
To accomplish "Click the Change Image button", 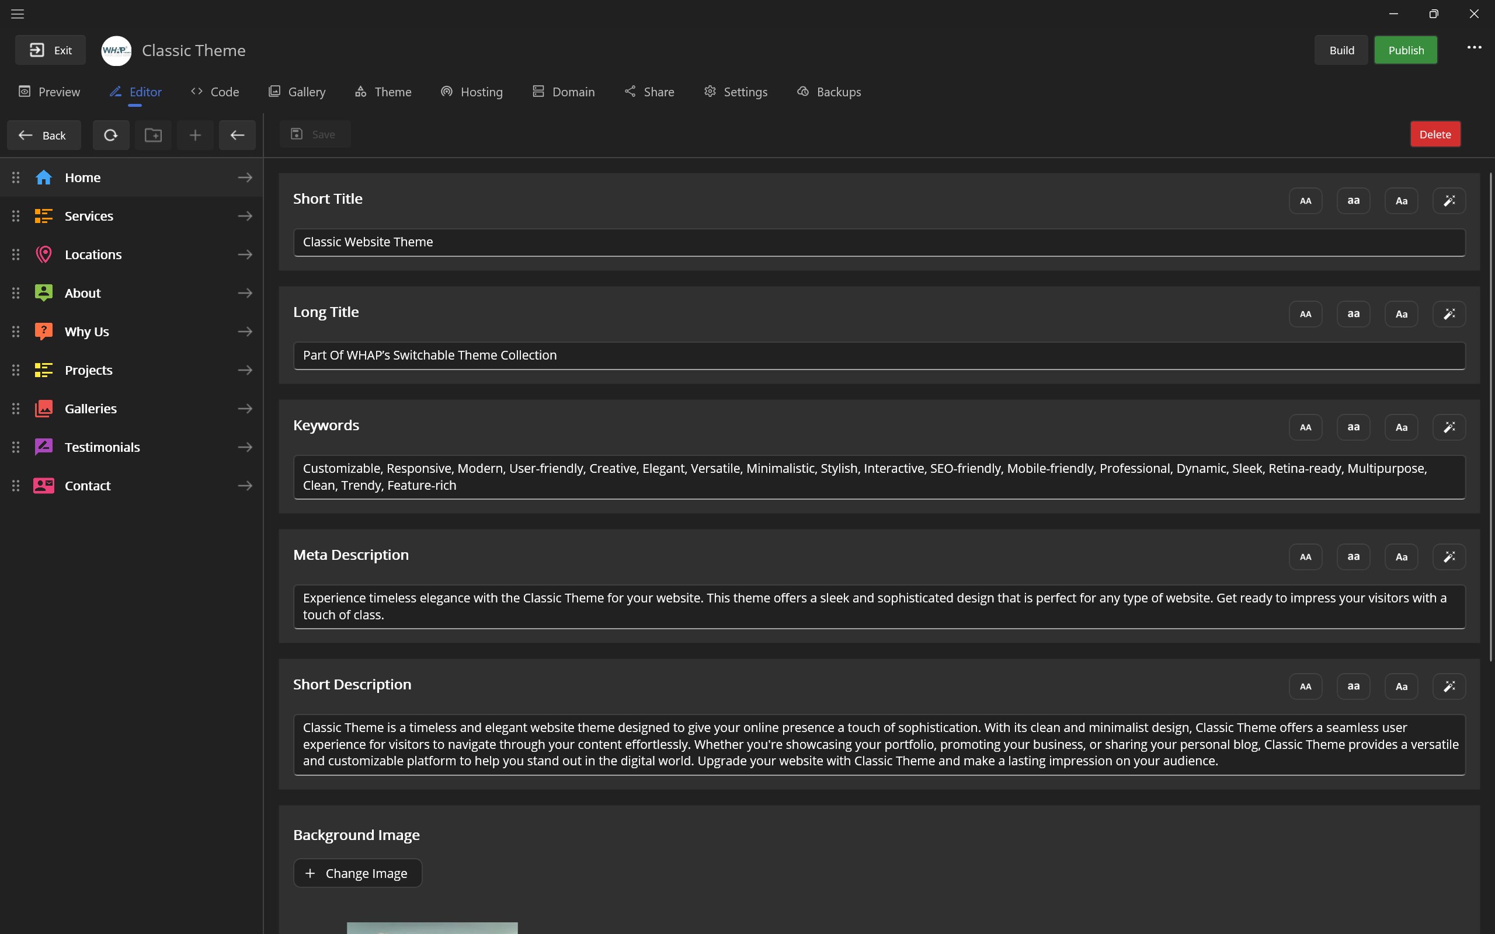I will click(357, 873).
